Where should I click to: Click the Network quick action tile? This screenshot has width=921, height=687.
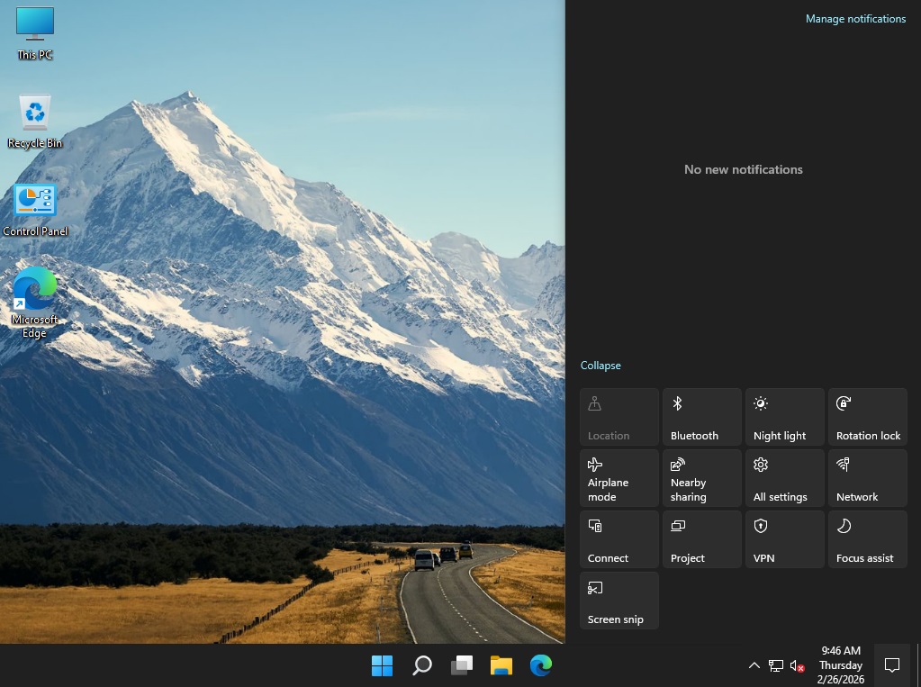(x=867, y=478)
